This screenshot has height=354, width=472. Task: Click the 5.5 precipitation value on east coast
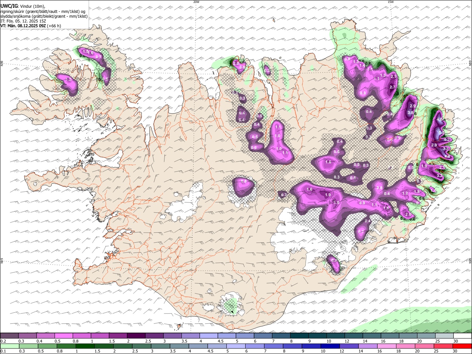point(441,132)
